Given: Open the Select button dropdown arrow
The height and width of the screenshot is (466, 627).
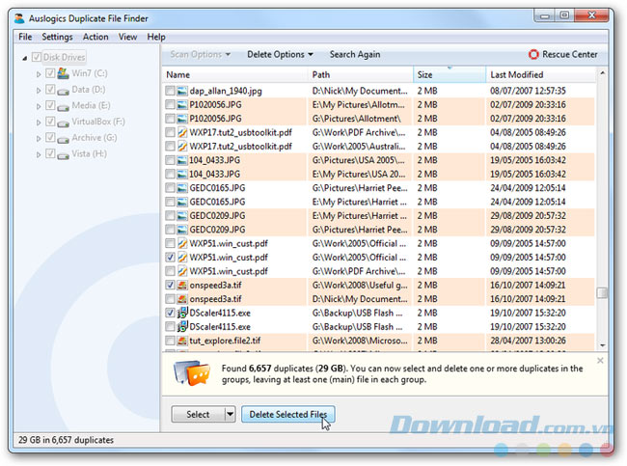Looking at the screenshot, I should [x=230, y=414].
